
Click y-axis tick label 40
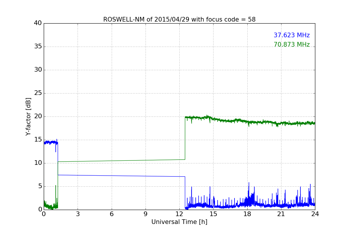(38, 23)
